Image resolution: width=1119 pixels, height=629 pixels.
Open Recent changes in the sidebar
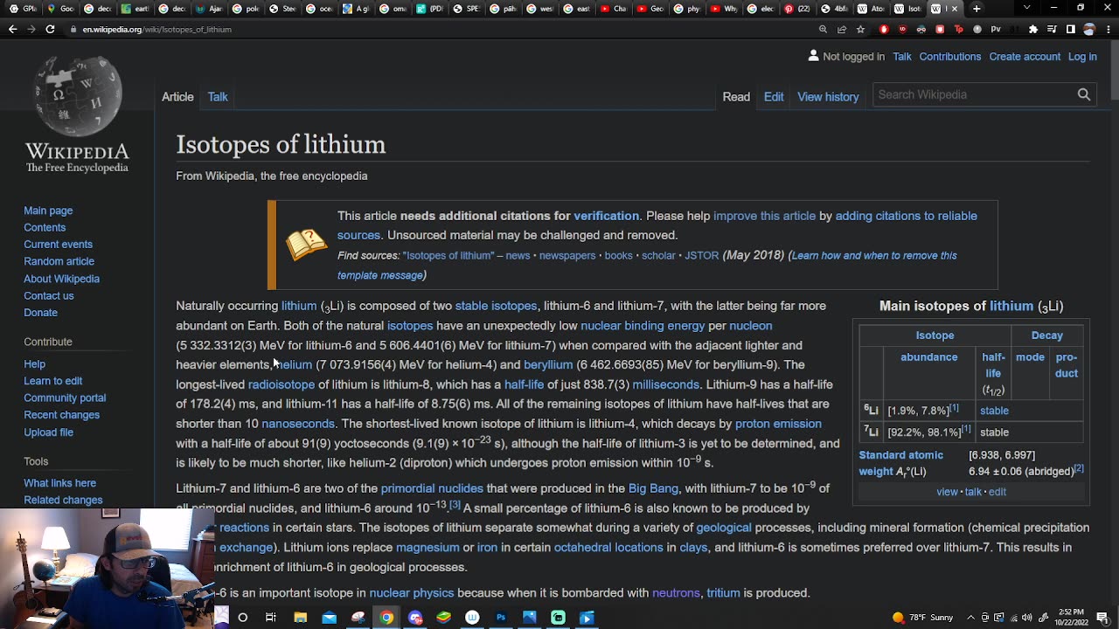click(61, 415)
